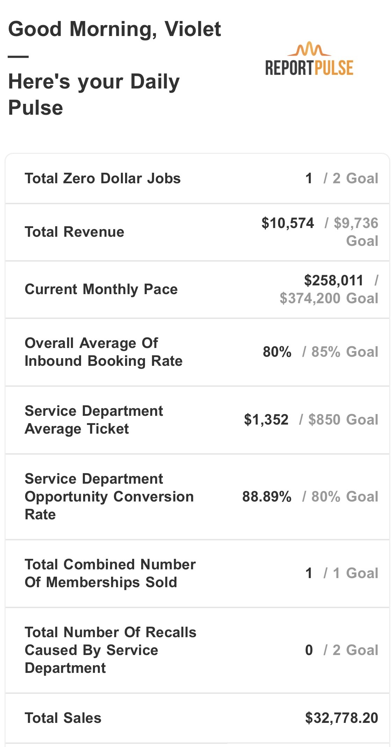Tap the ReportPulse logo
Image resolution: width=392 pixels, height=747 pixels.
pos(309,59)
